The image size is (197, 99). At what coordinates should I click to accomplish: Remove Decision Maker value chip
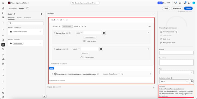[95, 37]
